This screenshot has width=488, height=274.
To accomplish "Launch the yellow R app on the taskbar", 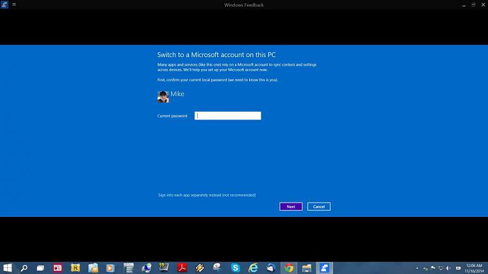I will click(75, 268).
